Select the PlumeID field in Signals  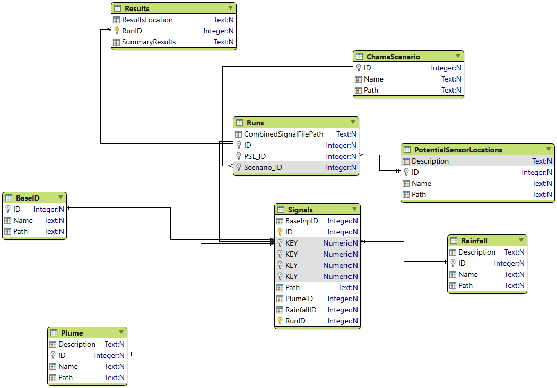pyautogui.click(x=318, y=299)
